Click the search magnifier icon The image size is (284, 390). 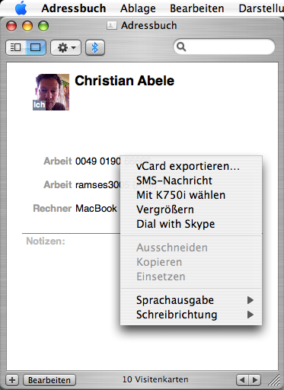coord(181,46)
